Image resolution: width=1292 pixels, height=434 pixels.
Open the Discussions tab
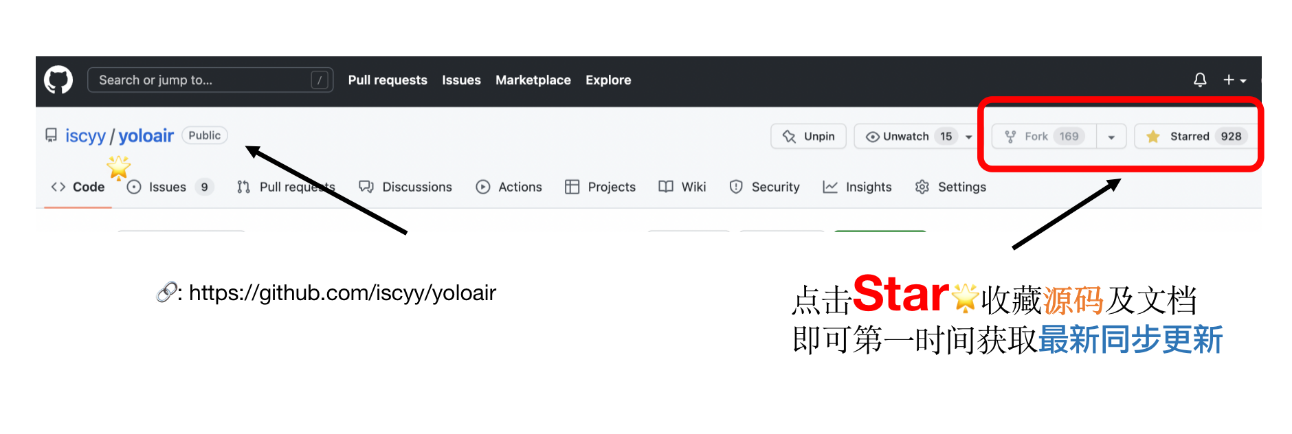(x=405, y=187)
